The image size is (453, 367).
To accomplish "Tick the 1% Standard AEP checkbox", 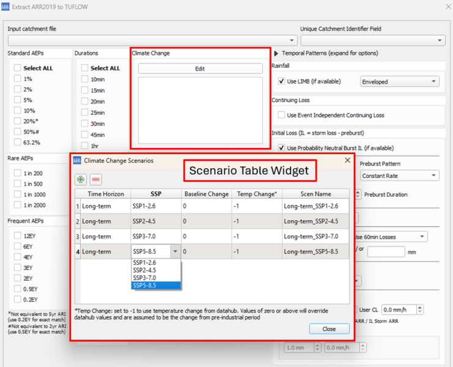I will [18, 79].
